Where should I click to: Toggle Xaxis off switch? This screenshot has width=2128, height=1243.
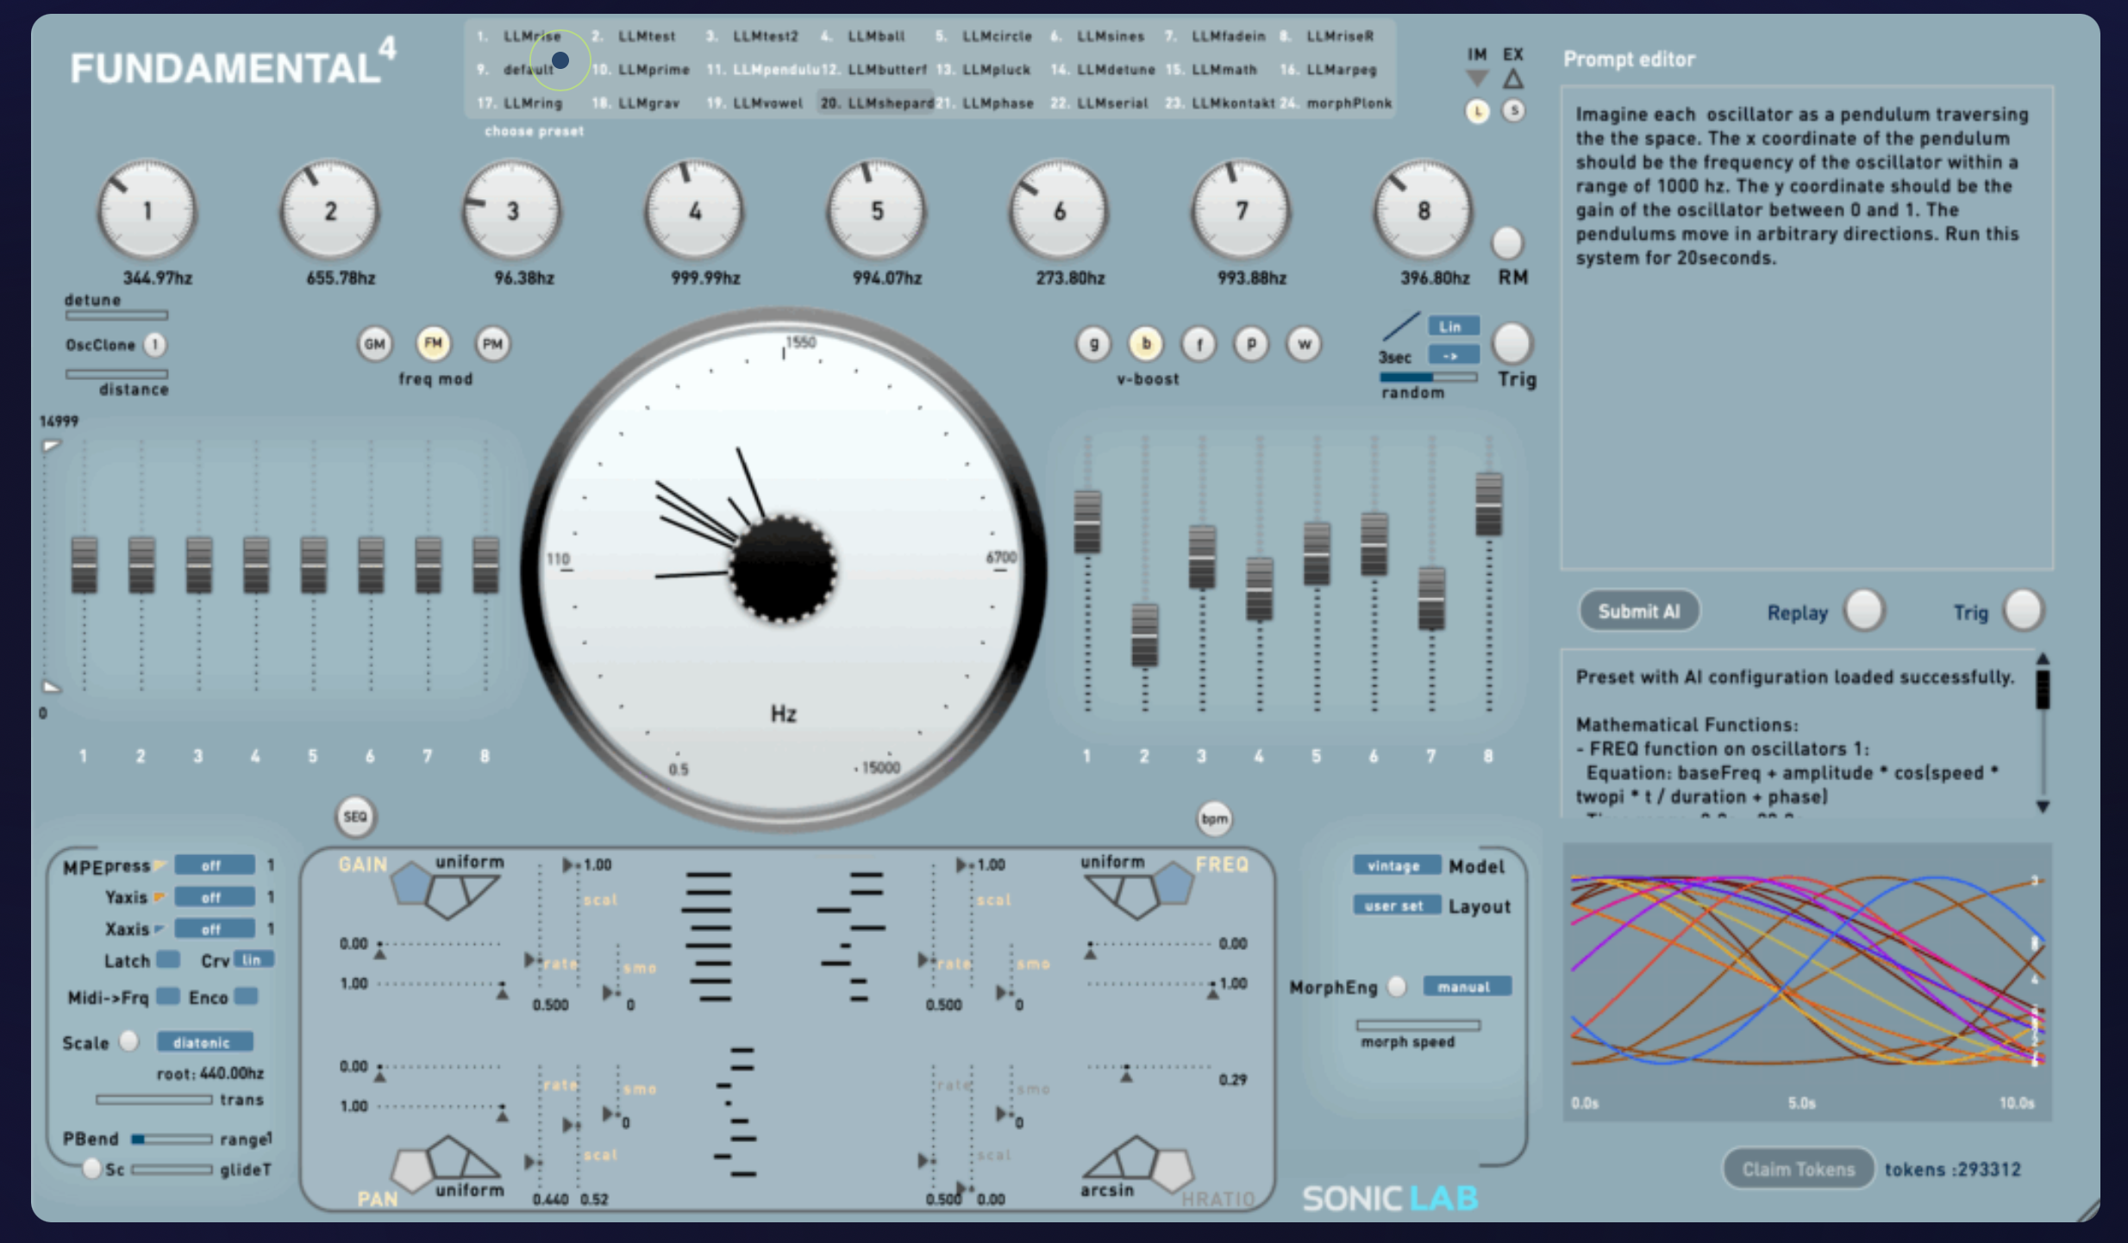pyautogui.click(x=215, y=928)
